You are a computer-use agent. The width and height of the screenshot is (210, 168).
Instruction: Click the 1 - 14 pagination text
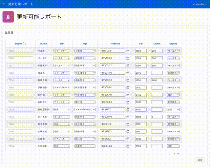click(177, 154)
